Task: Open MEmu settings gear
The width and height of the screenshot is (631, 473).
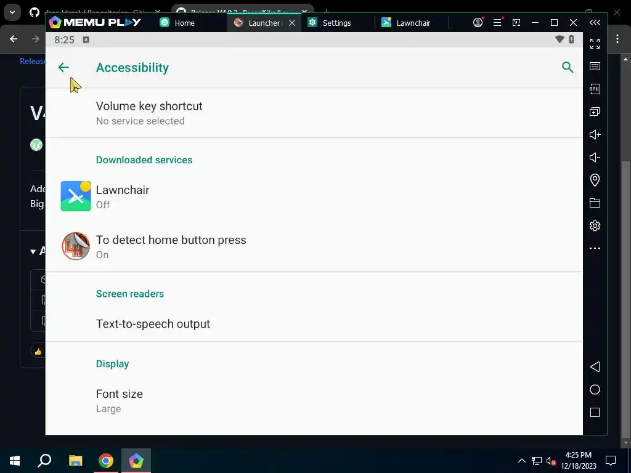Action: 595,225
